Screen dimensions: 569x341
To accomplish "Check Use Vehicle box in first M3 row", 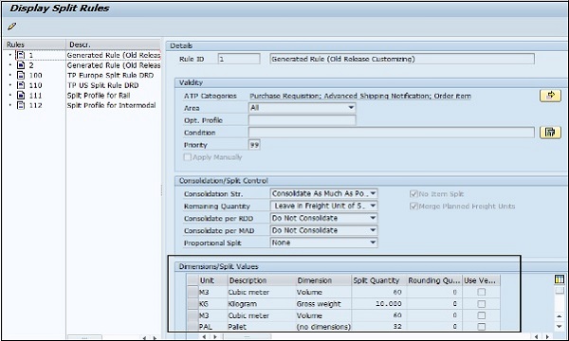I will pyautogui.click(x=481, y=292).
